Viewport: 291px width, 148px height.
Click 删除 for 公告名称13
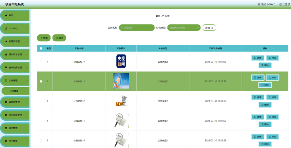(265, 85)
